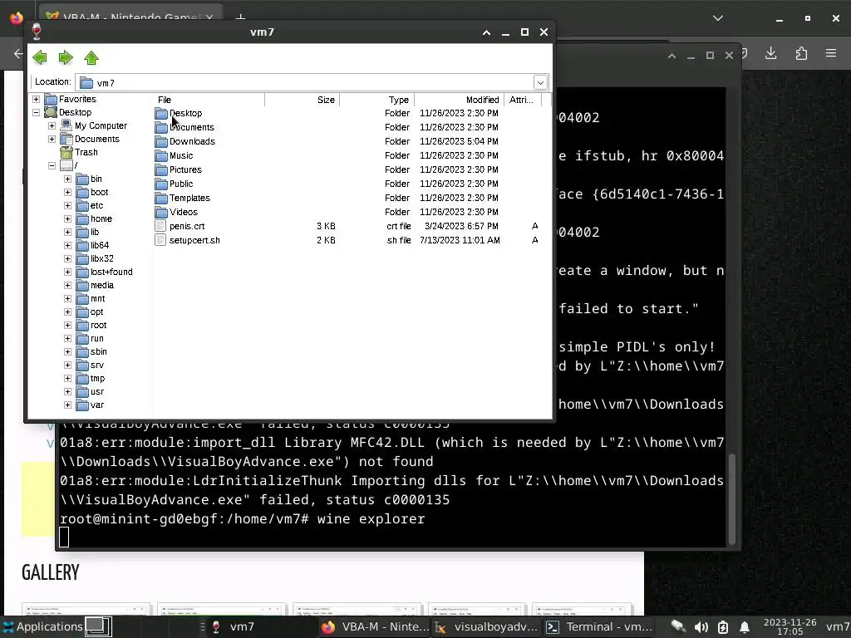Expand the var folder node

tap(67, 405)
